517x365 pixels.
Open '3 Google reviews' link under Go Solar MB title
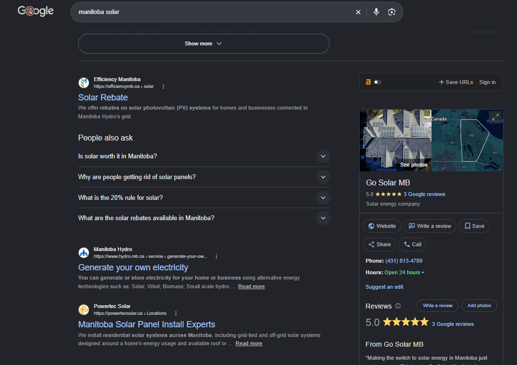[x=424, y=195]
